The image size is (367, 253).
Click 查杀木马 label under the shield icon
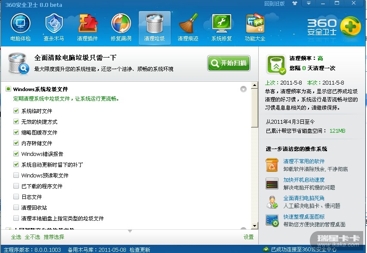(x=54, y=38)
